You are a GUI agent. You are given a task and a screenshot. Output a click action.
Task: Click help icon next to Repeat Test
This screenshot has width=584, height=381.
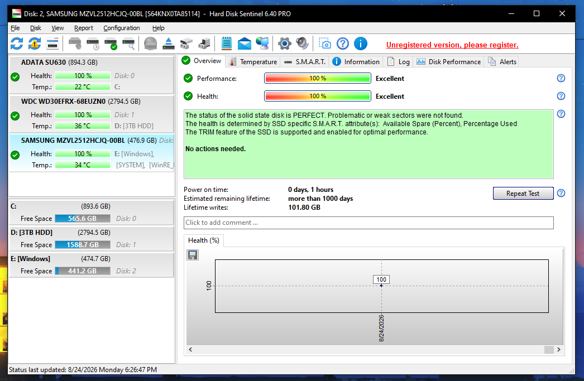tap(561, 193)
